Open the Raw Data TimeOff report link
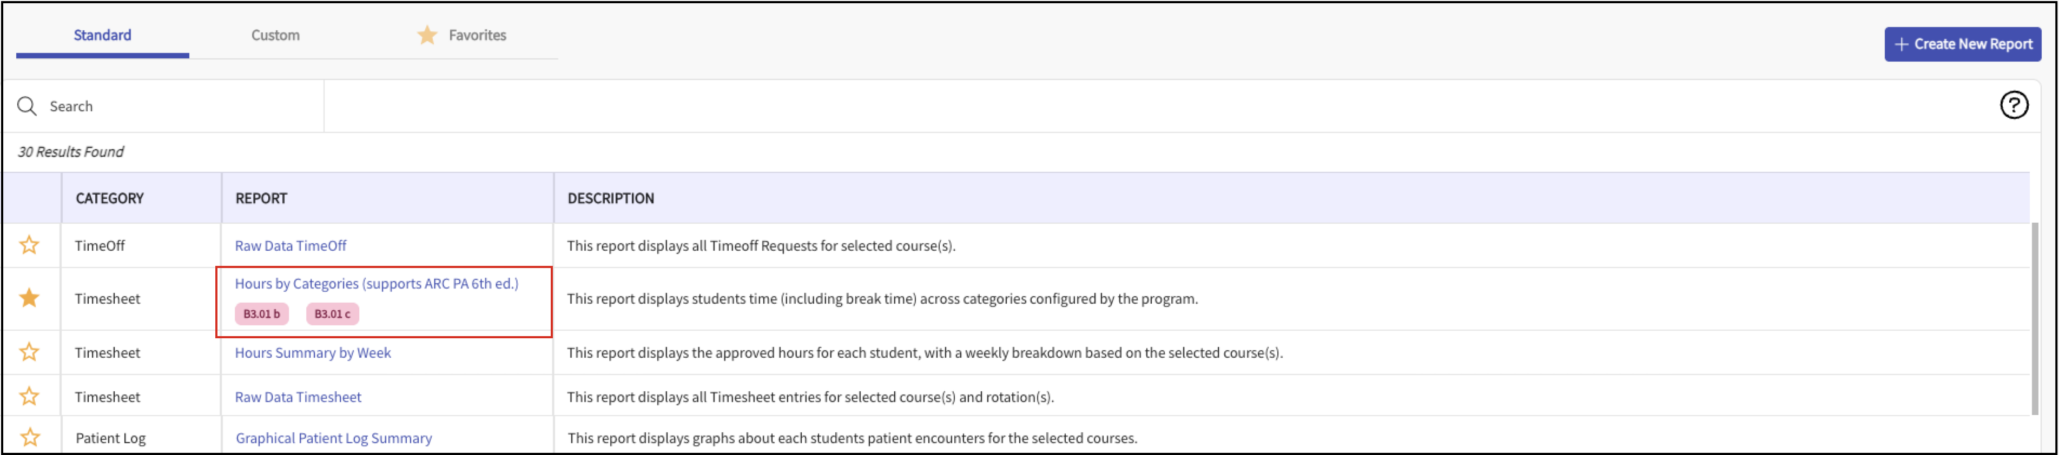Viewport: 2059px width, 455px height. point(290,246)
